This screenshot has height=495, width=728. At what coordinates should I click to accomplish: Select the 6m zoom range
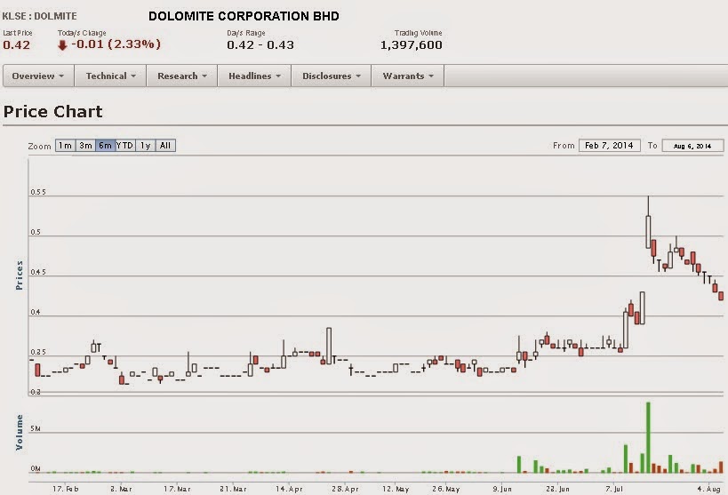click(106, 146)
